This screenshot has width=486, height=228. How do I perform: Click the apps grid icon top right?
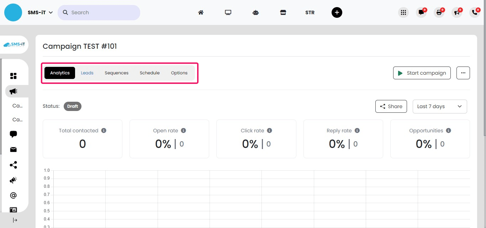[x=403, y=12]
